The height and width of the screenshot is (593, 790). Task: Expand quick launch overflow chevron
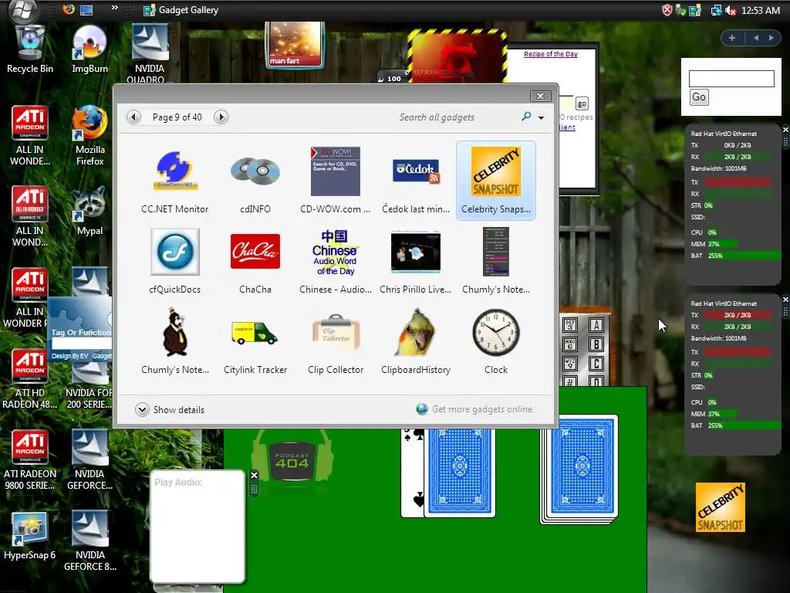tap(114, 8)
